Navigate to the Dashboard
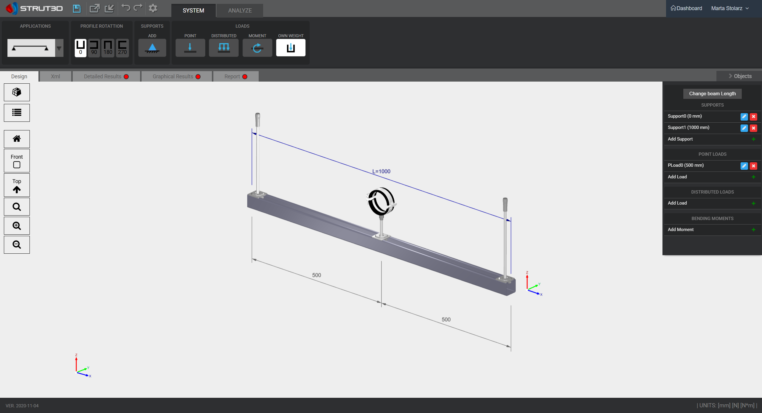Screen dimensions: 762x413 (x=686, y=8)
